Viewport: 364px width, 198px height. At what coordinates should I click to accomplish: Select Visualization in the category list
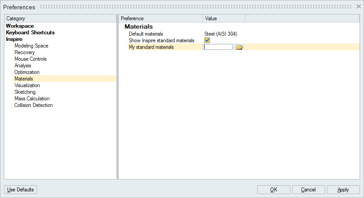(x=27, y=85)
